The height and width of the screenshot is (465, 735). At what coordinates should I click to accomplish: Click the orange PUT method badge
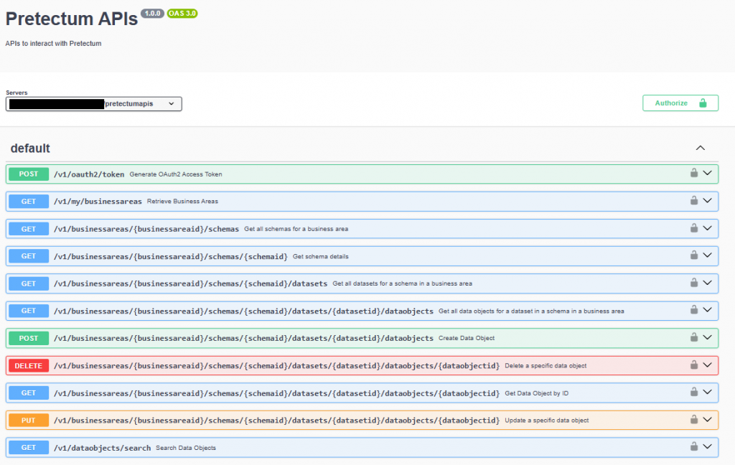pos(29,421)
